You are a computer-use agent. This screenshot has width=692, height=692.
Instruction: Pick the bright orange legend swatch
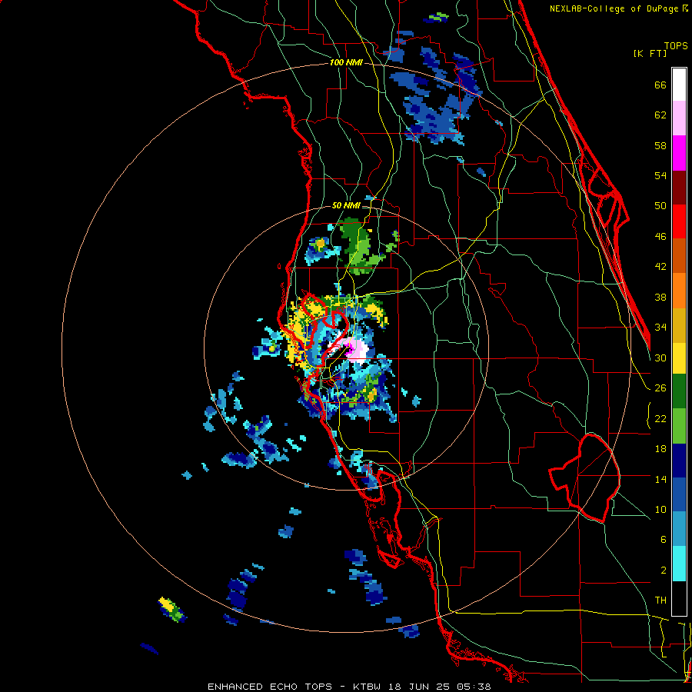pyautogui.click(x=679, y=291)
